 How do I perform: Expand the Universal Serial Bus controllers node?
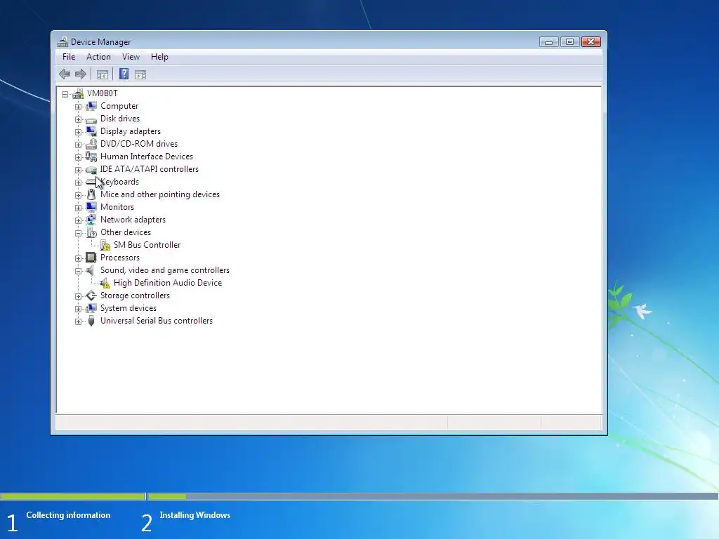click(x=78, y=321)
